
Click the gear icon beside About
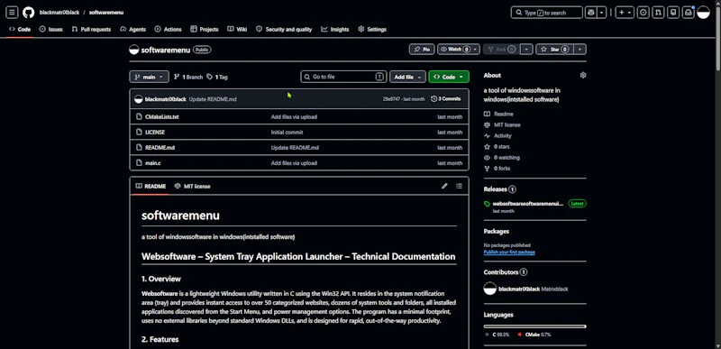(x=583, y=75)
